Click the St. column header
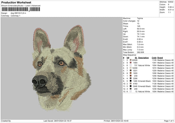The image size is (175, 123). coord(136,57)
